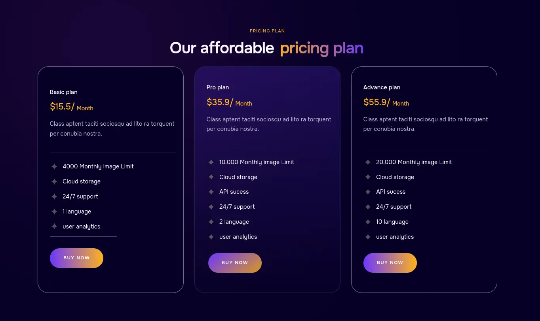Click star icon beside 20,000 Monthly image Limit

[x=368, y=162]
